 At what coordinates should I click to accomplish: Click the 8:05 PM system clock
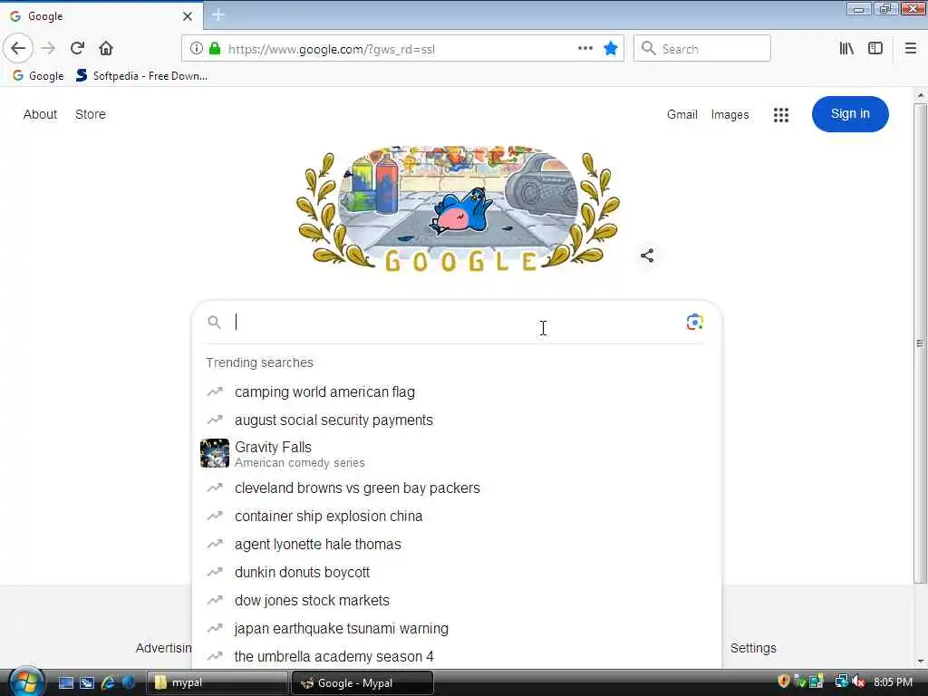893,682
